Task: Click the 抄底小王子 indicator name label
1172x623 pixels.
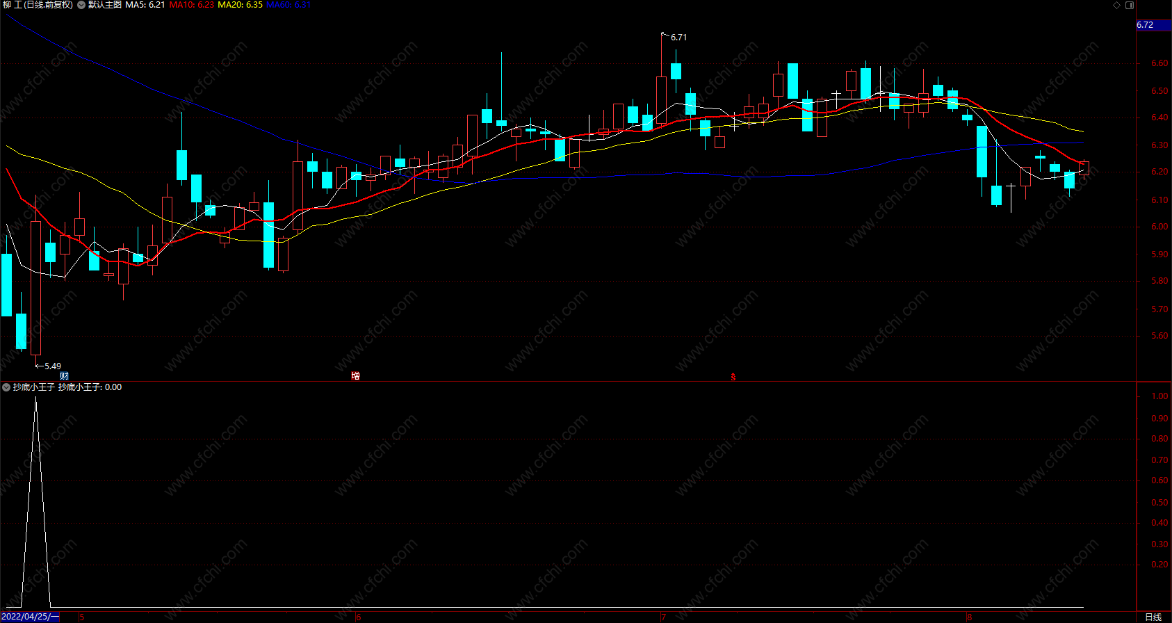Action: point(33,387)
